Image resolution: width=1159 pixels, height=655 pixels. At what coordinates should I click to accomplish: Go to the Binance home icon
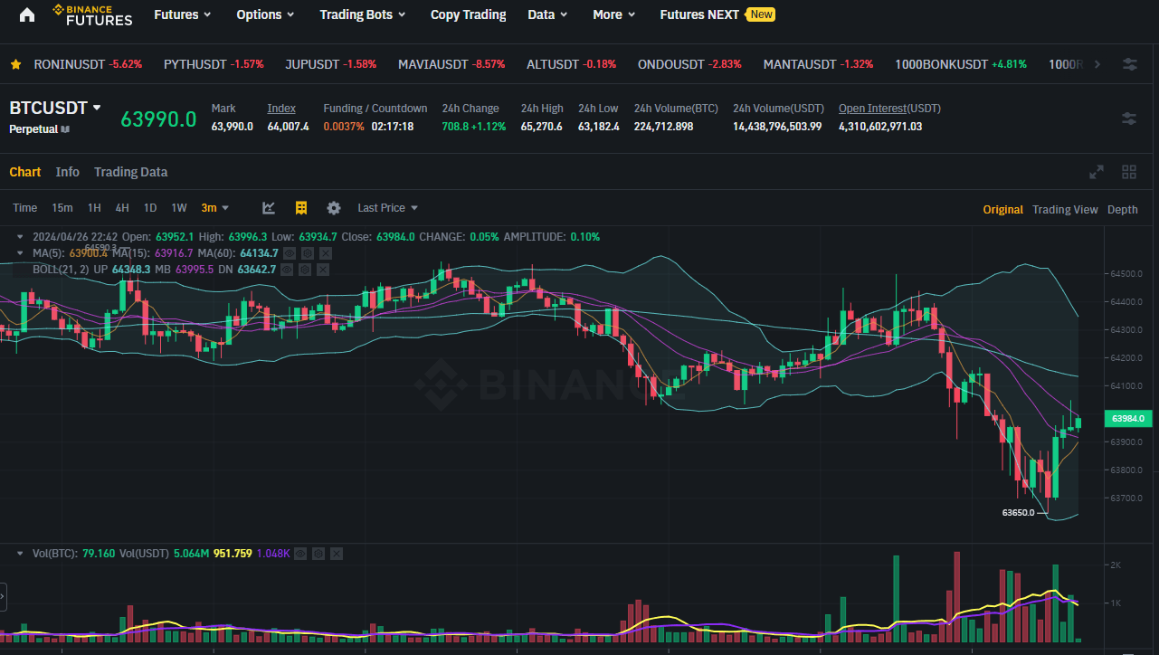(x=27, y=14)
